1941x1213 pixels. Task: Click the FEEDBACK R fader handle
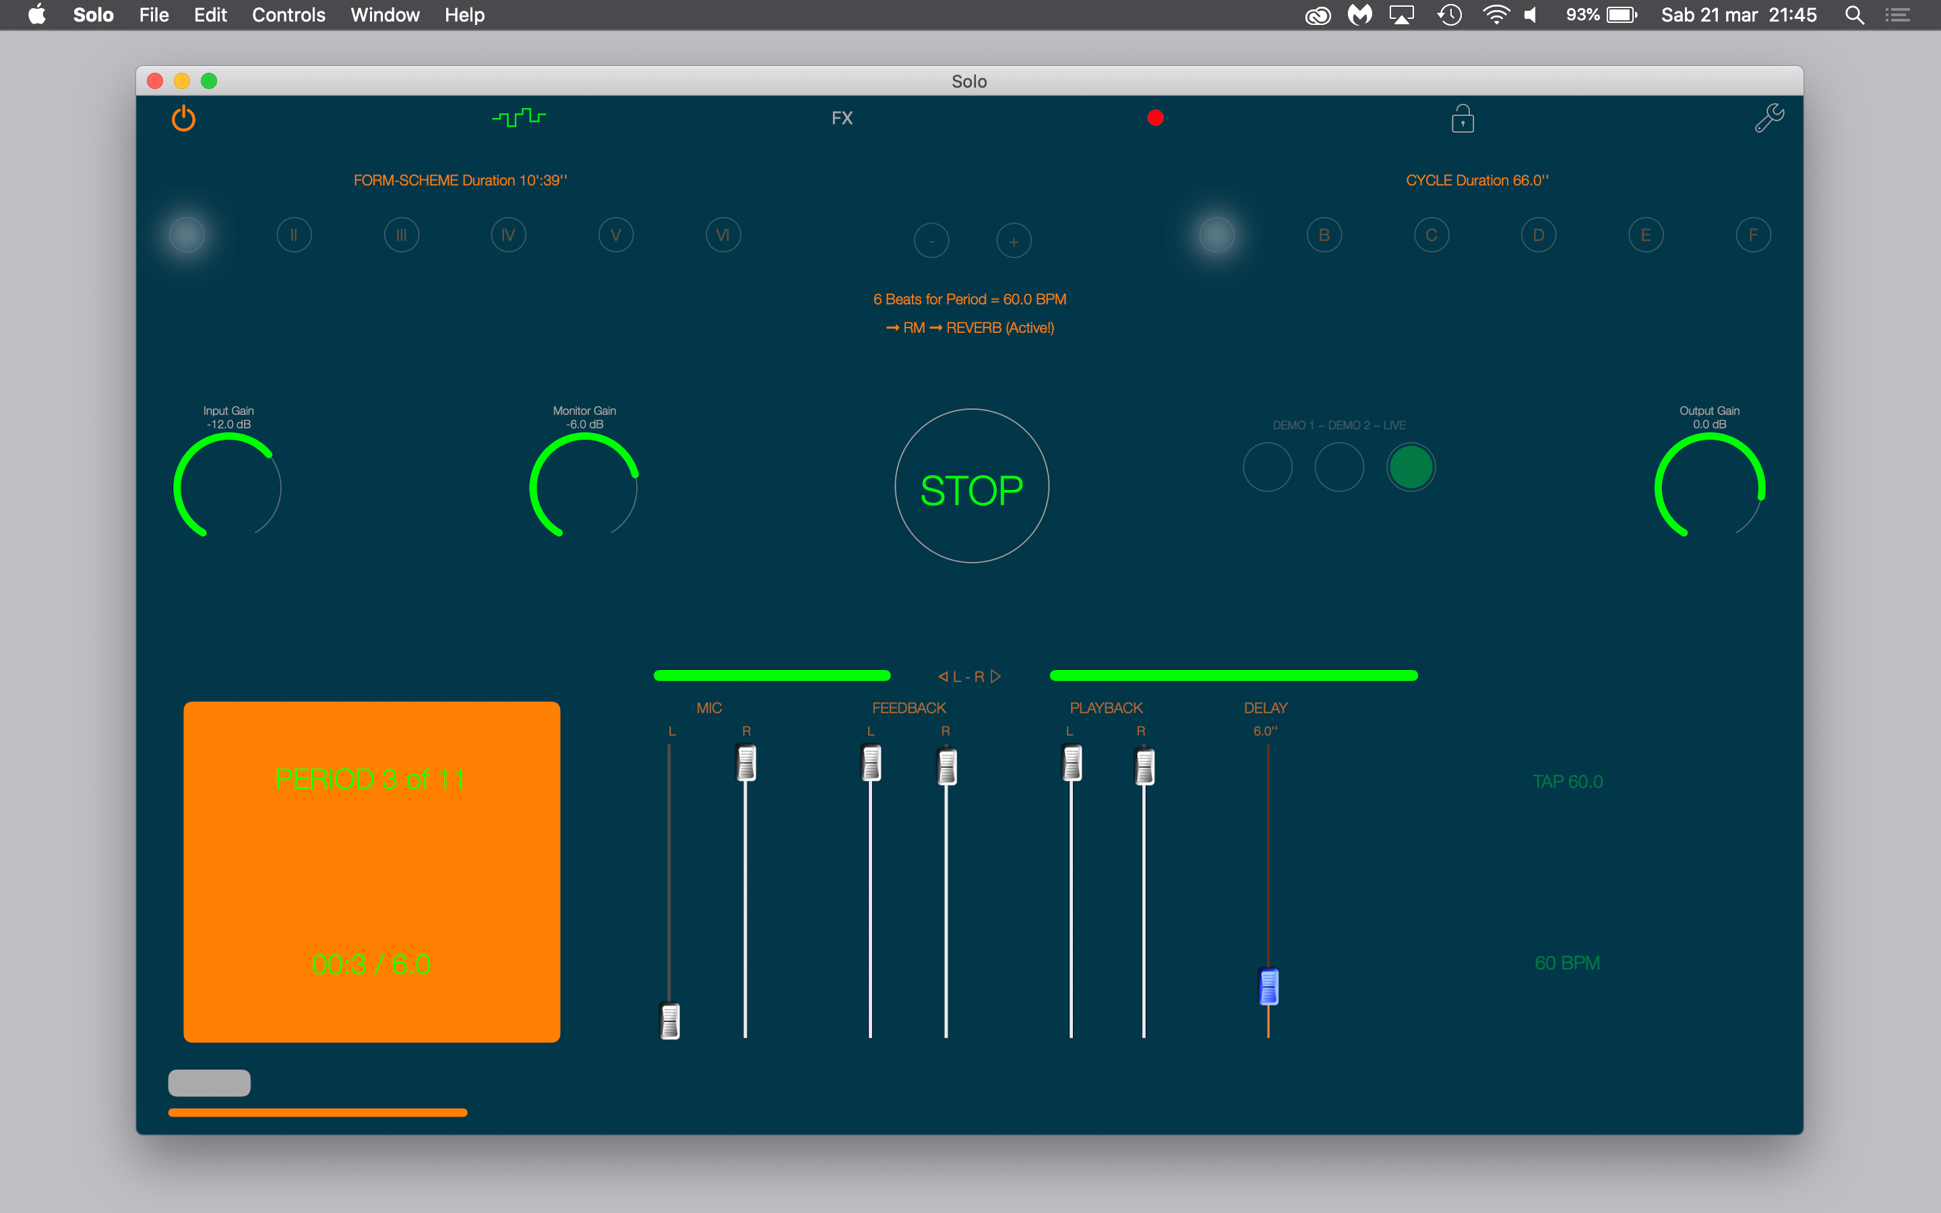click(946, 767)
